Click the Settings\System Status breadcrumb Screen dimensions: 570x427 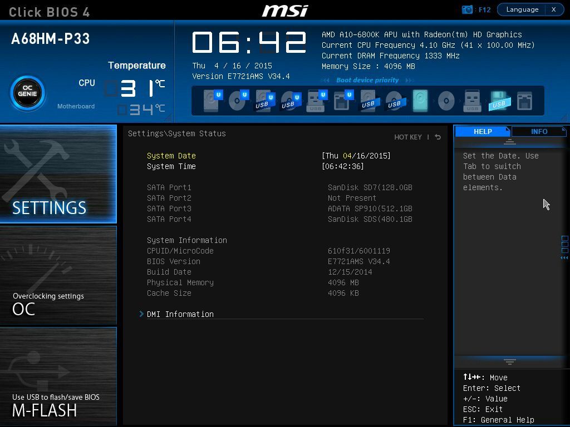176,133
